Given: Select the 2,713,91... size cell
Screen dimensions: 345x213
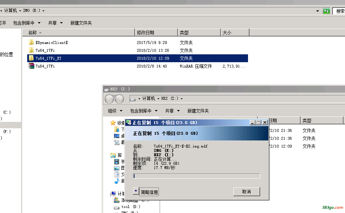Looking at the screenshot, I should coord(234,66).
